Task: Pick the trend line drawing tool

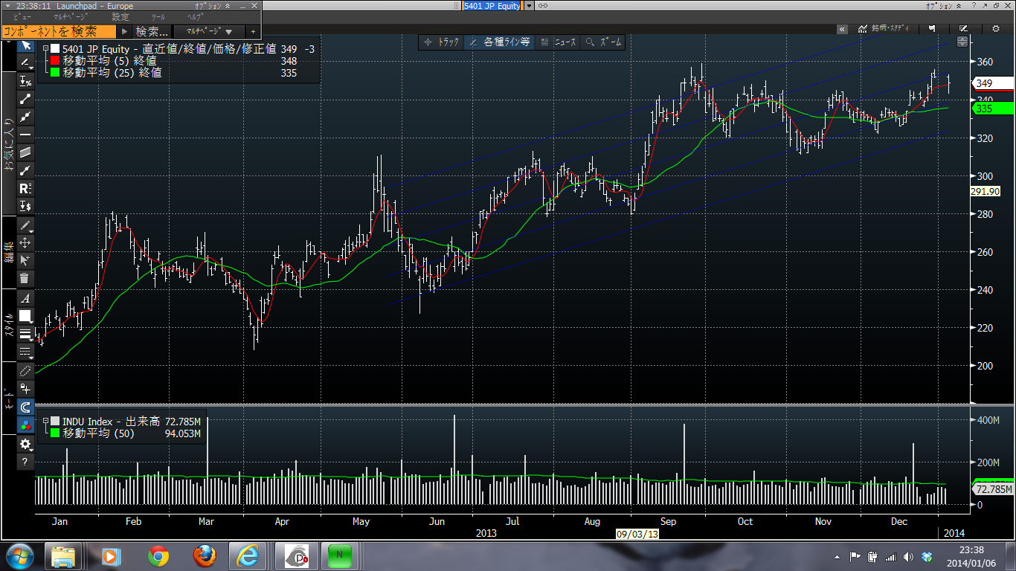Action: (x=25, y=99)
